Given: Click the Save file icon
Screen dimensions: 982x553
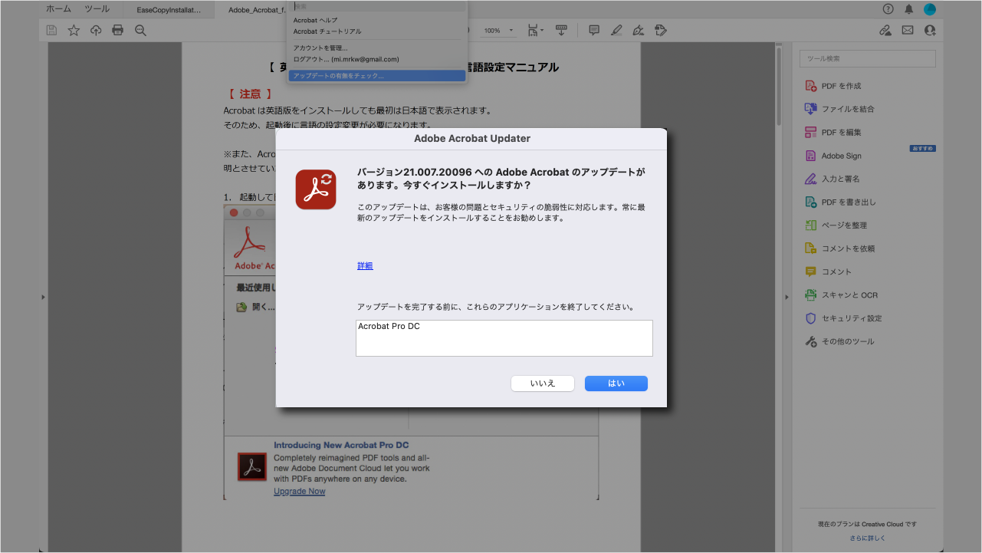Looking at the screenshot, I should click(x=51, y=30).
